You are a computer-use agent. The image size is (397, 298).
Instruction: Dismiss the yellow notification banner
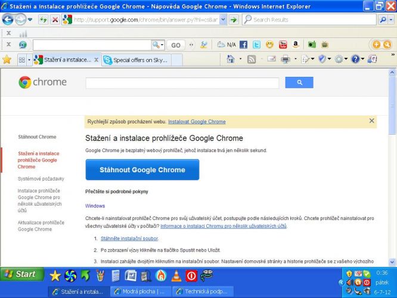[371, 121]
